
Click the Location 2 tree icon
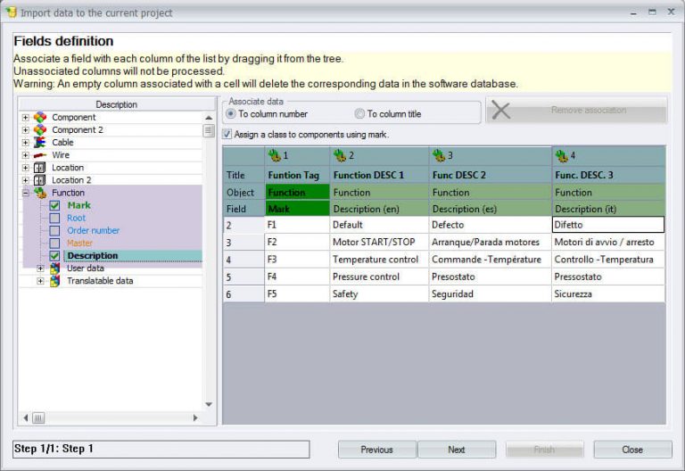tap(40, 180)
